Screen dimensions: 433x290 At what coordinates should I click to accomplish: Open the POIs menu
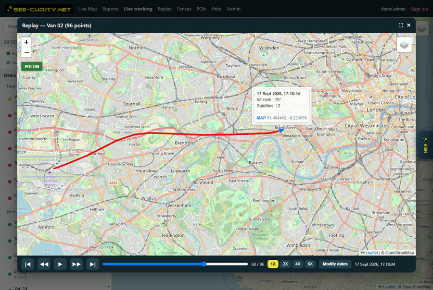coord(201,9)
